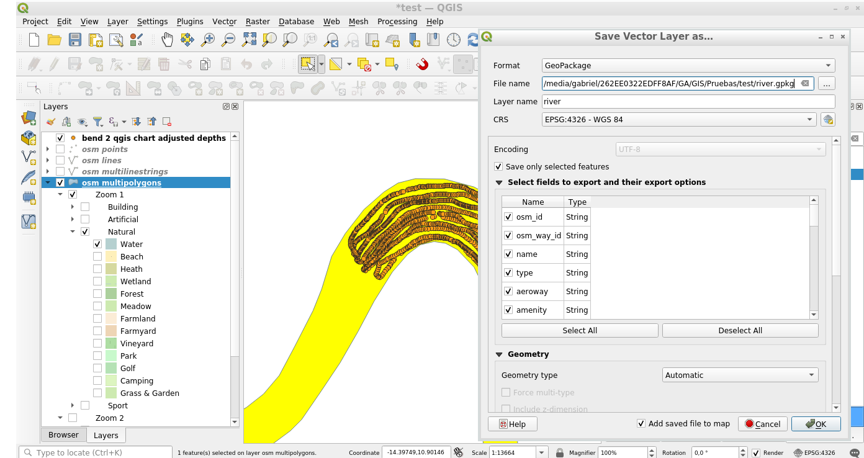Image resolution: width=864 pixels, height=458 pixels.
Task: Click the Water color swatch
Action: pyautogui.click(x=111, y=244)
